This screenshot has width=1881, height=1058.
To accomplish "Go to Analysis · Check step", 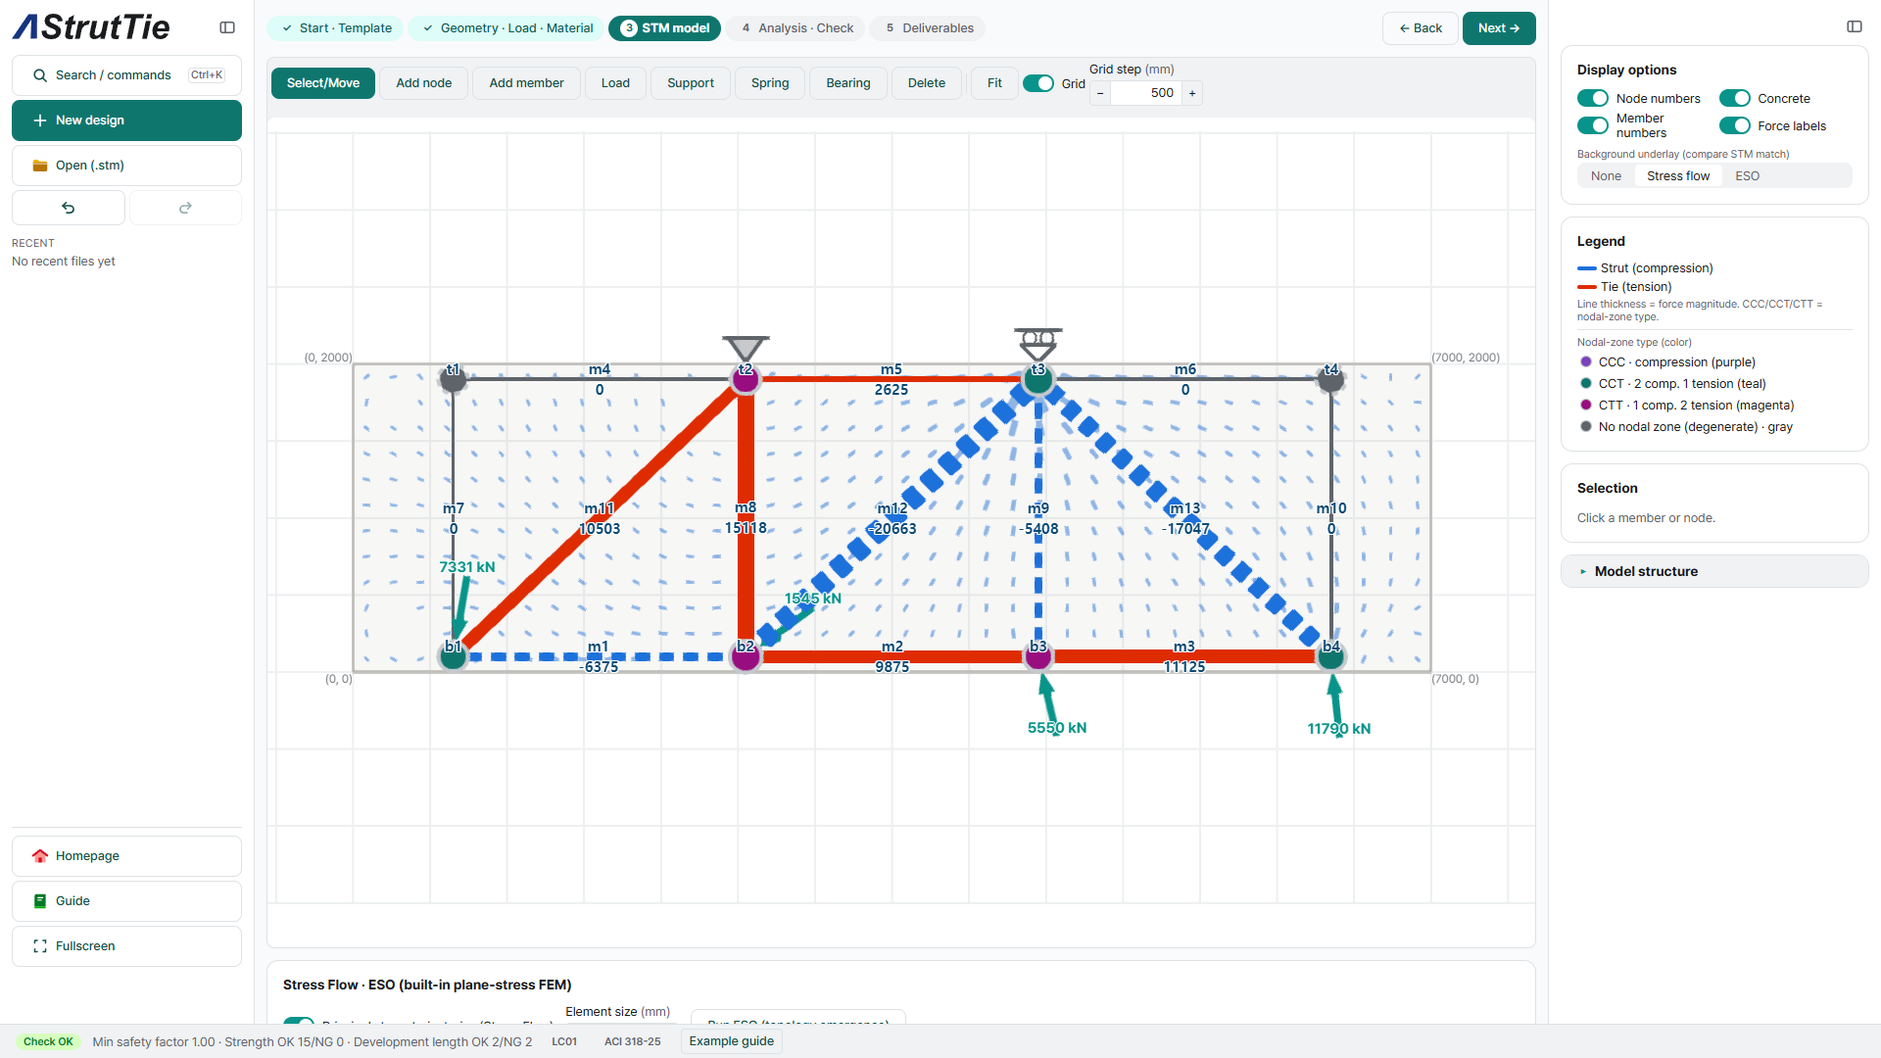I will [797, 28].
